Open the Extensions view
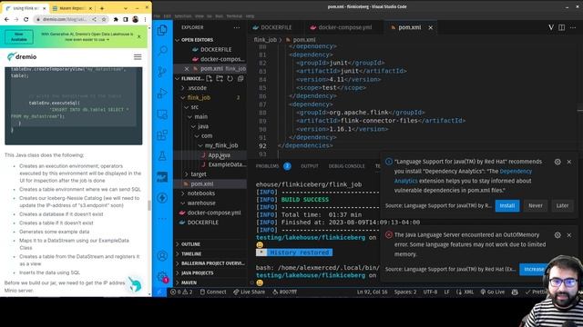This screenshot has height=327, width=583. click(x=162, y=135)
